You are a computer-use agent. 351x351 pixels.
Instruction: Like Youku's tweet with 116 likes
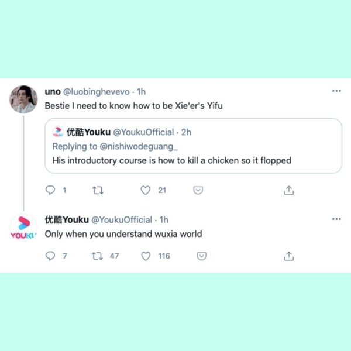146,256
